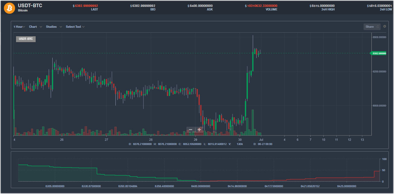Click the 6000.00000 price axis label
The height and width of the screenshot is (194, 394).
[x=380, y=105]
